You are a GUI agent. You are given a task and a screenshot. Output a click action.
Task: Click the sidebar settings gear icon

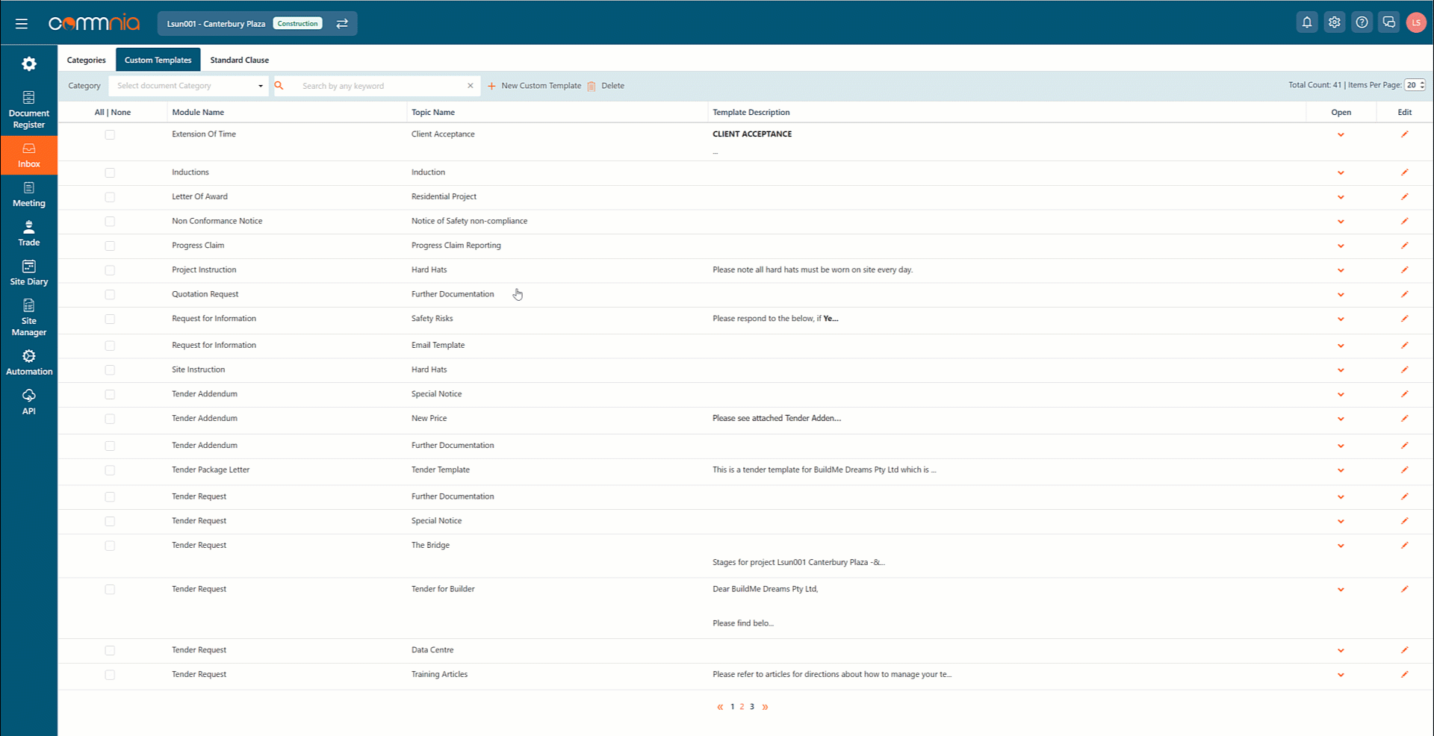pos(29,64)
